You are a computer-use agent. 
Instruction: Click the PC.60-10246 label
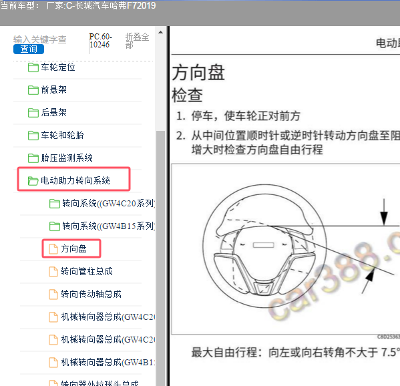(x=101, y=41)
